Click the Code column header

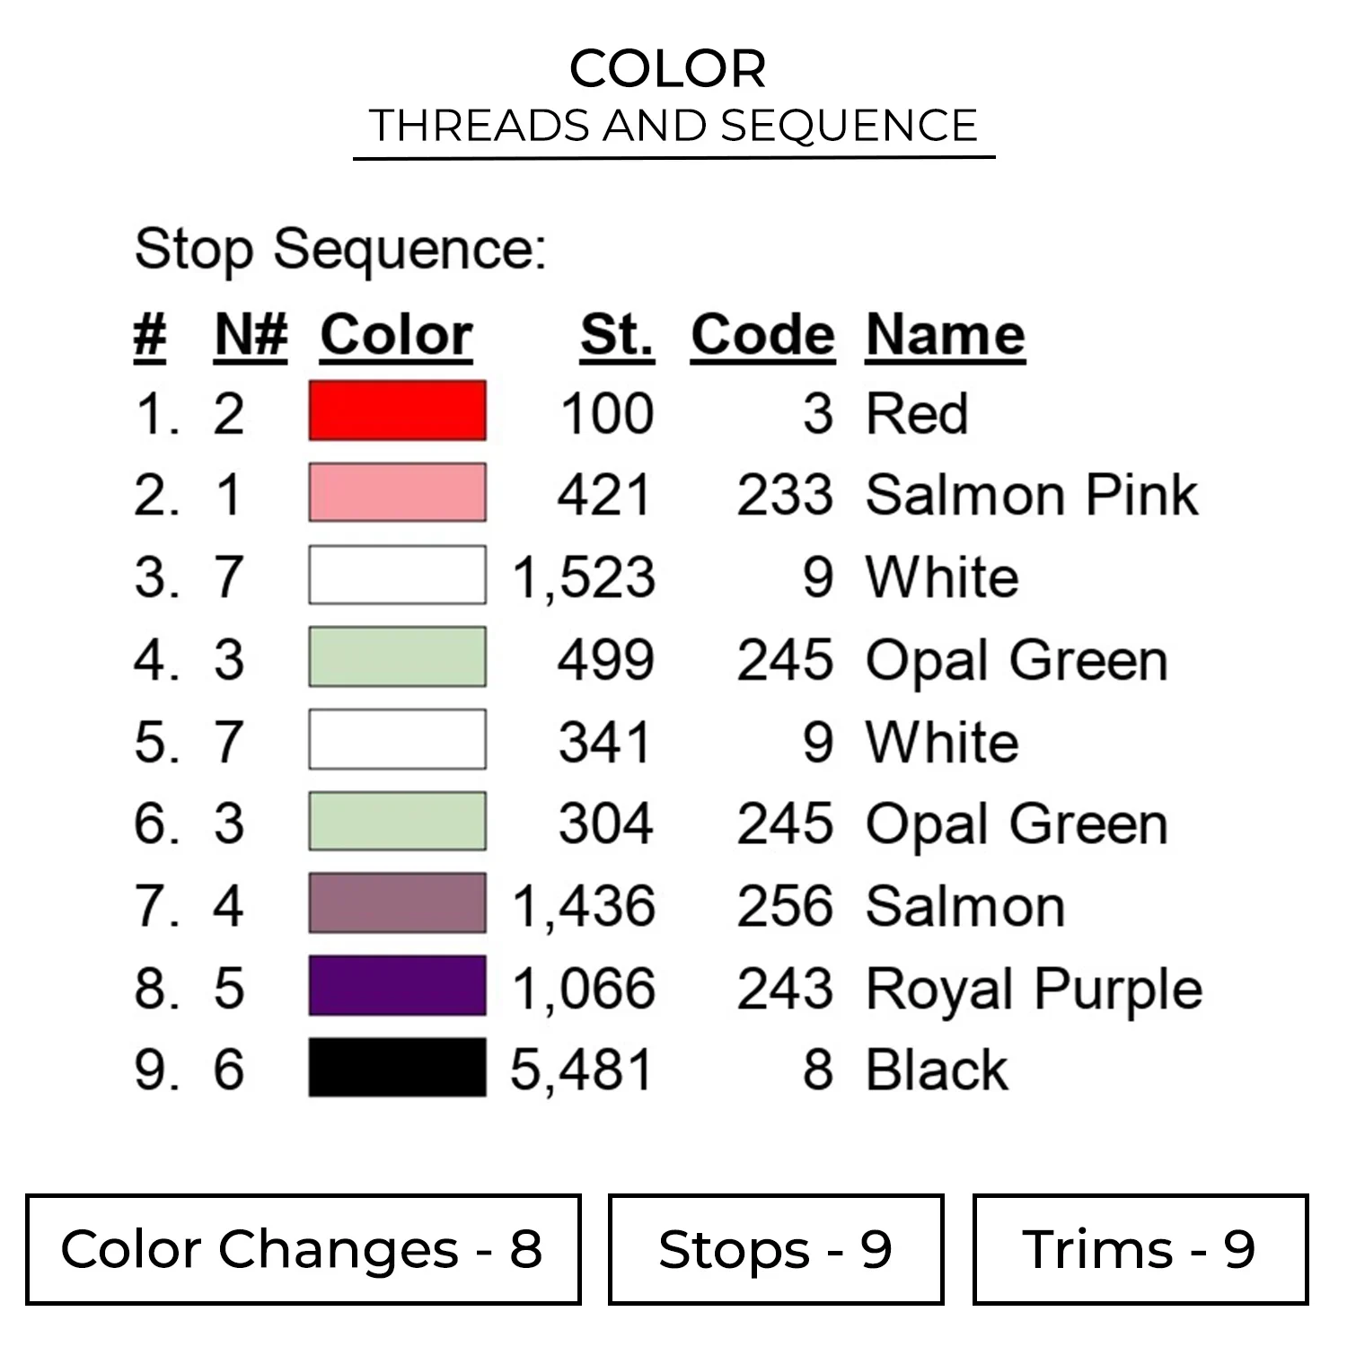[762, 336]
